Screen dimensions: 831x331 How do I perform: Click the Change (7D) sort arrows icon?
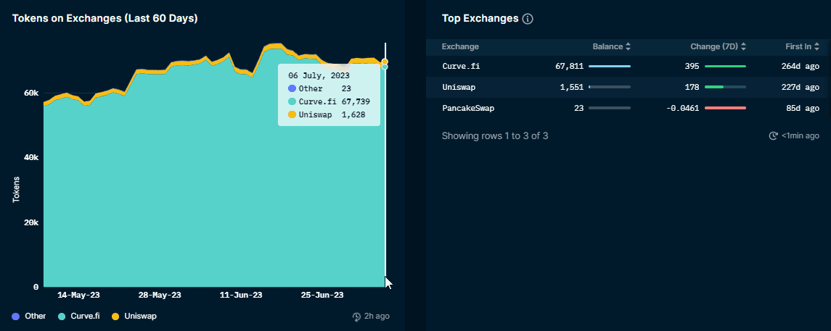click(744, 46)
